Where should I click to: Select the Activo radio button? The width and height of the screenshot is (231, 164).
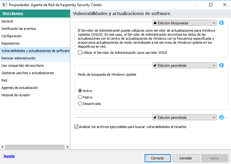point(80,91)
